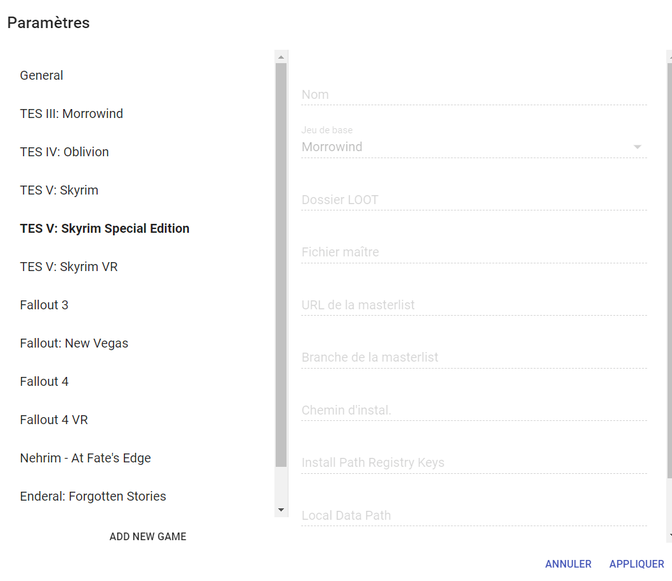Select Fallout: New Vegas entry
The height and width of the screenshot is (581, 672).
(x=74, y=343)
